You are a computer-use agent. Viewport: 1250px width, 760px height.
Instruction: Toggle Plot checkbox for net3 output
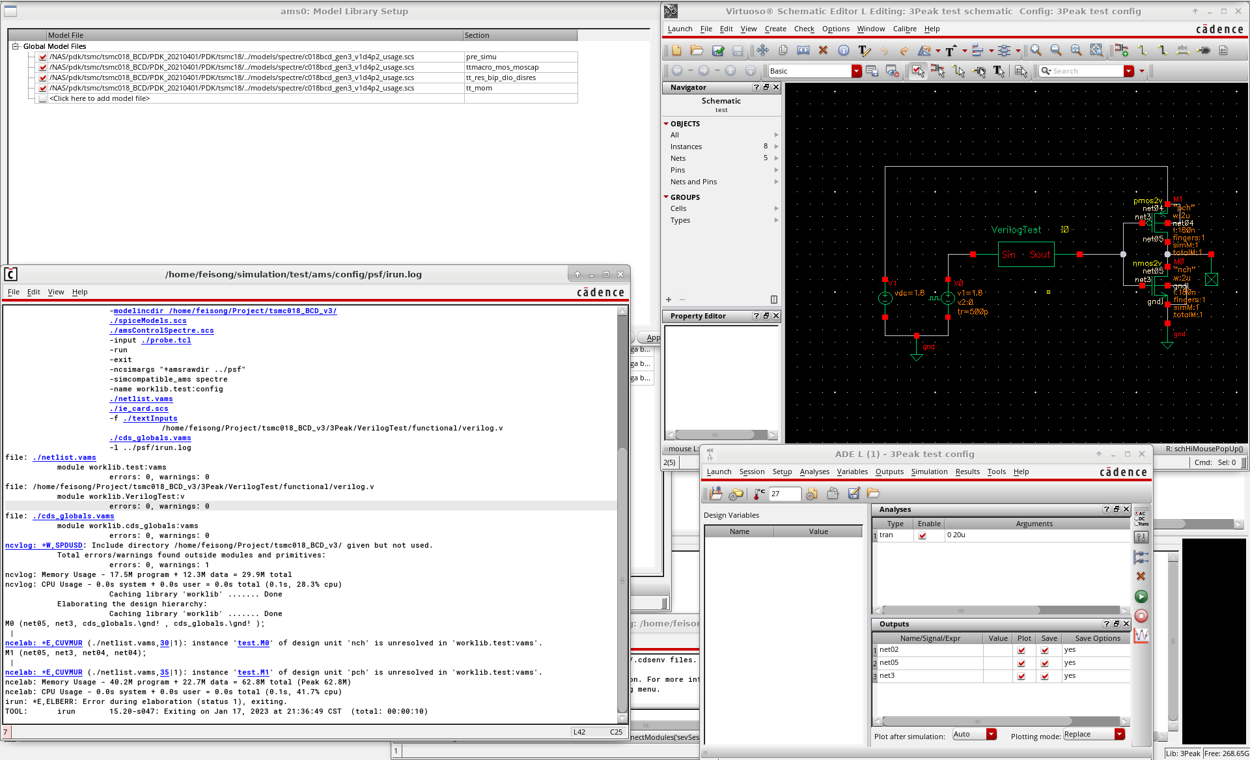click(x=1021, y=677)
